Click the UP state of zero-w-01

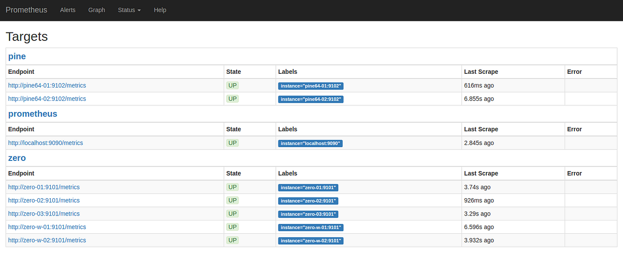[232, 227]
